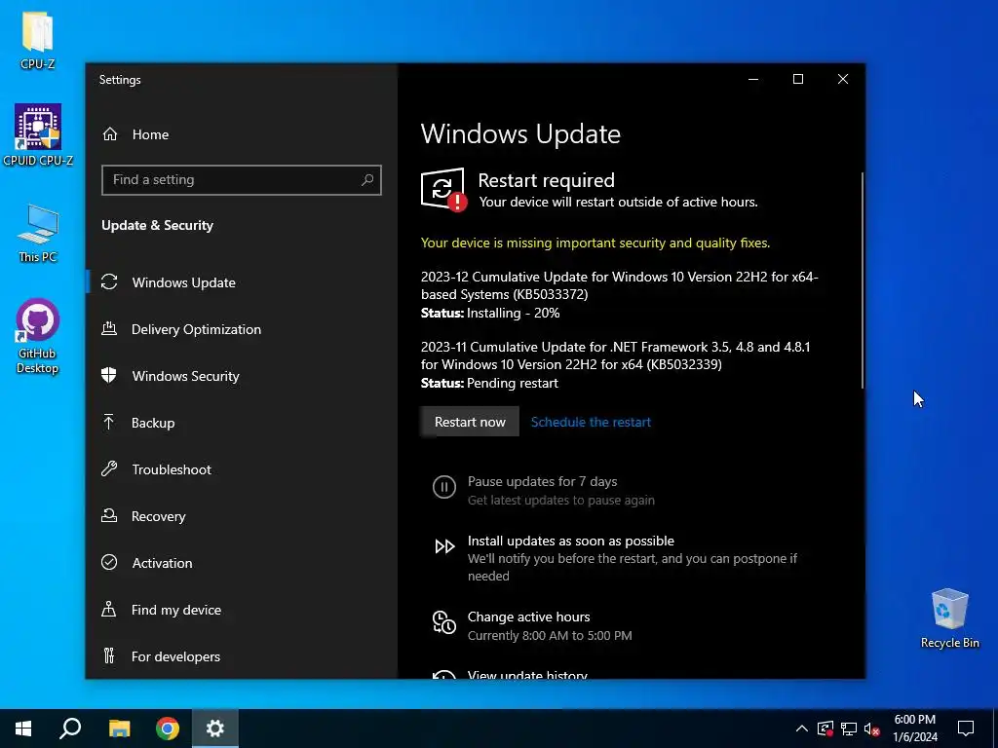Select Windows Update in the sidebar
This screenshot has width=998, height=748.
tap(242, 282)
